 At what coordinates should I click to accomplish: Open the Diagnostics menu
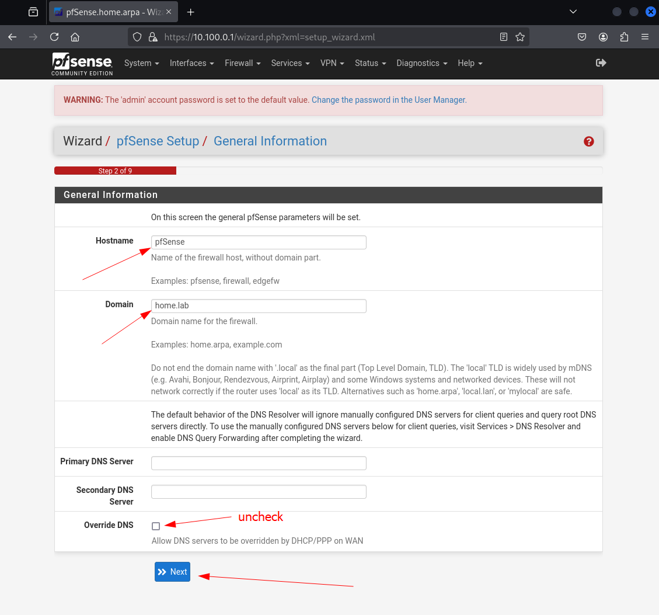point(421,63)
